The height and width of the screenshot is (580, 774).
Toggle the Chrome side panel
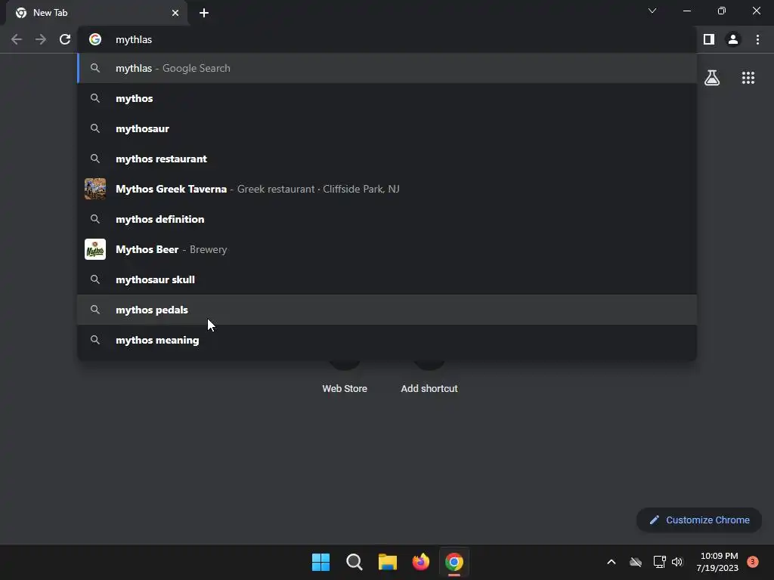click(709, 39)
